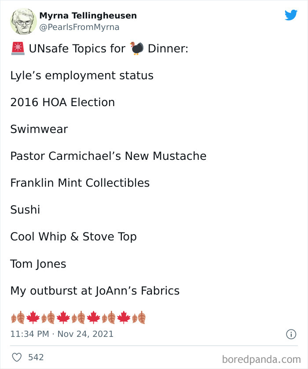Screen dimensions: 308x369
Task: Click the word "Swimwear"
Action: [x=39, y=129]
